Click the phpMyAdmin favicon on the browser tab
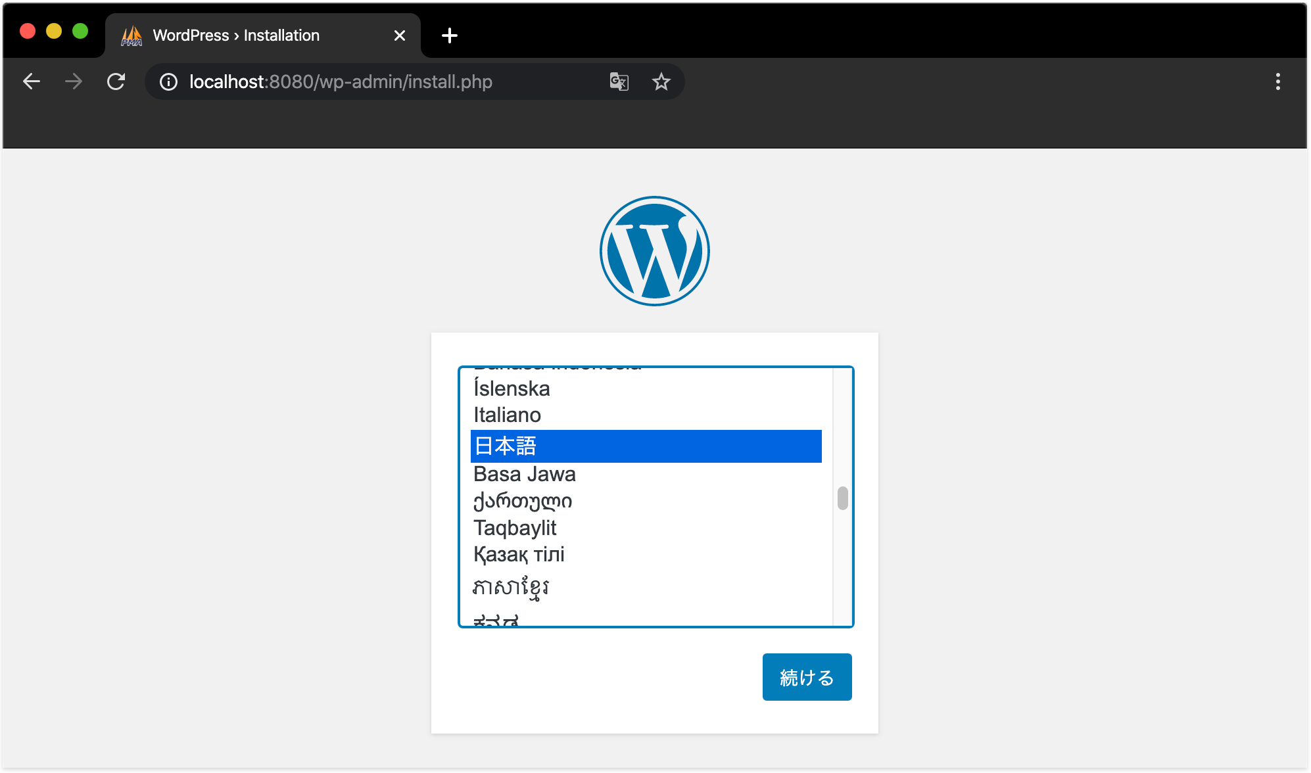This screenshot has width=1311, height=773. pyautogui.click(x=131, y=35)
